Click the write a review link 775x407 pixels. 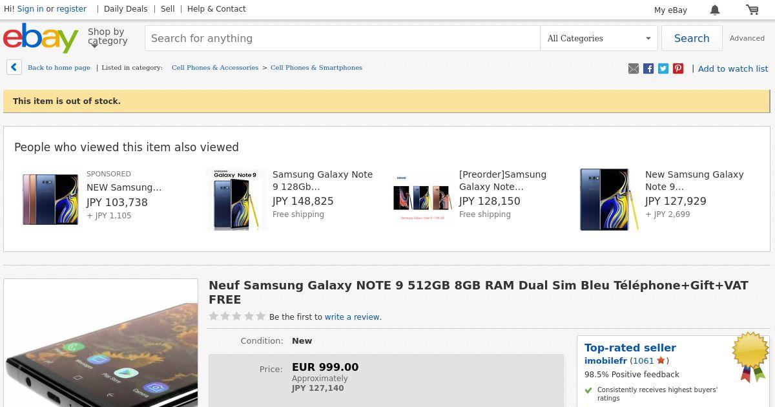[x=353, y=317]
